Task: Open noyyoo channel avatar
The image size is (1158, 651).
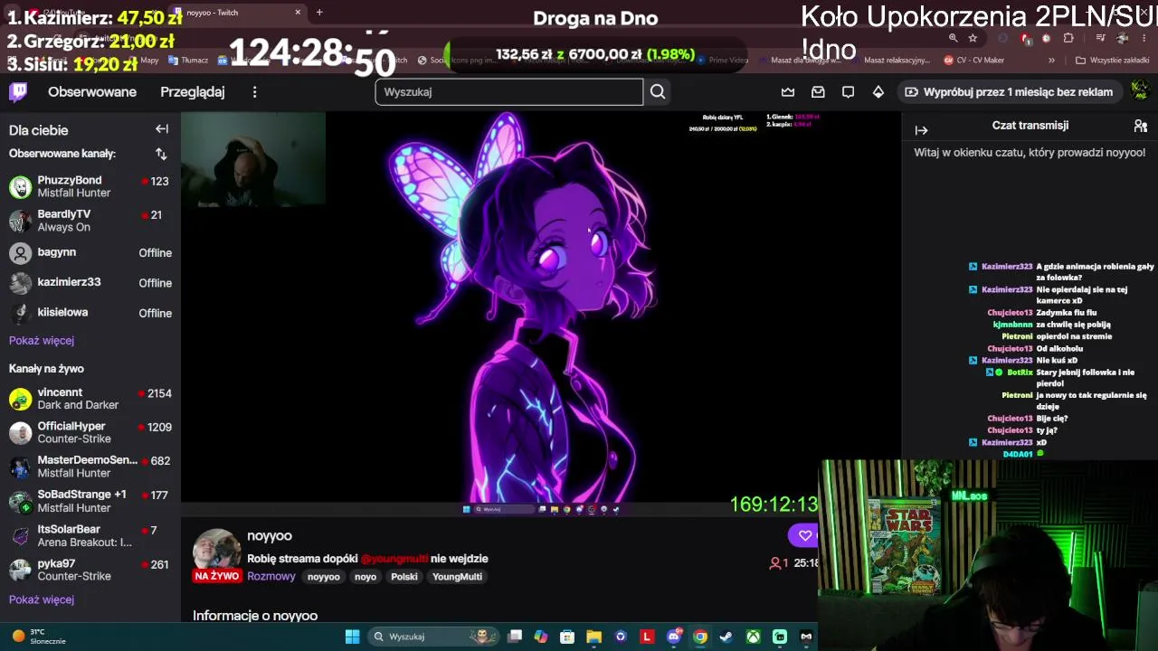Action: click(217, 552)
